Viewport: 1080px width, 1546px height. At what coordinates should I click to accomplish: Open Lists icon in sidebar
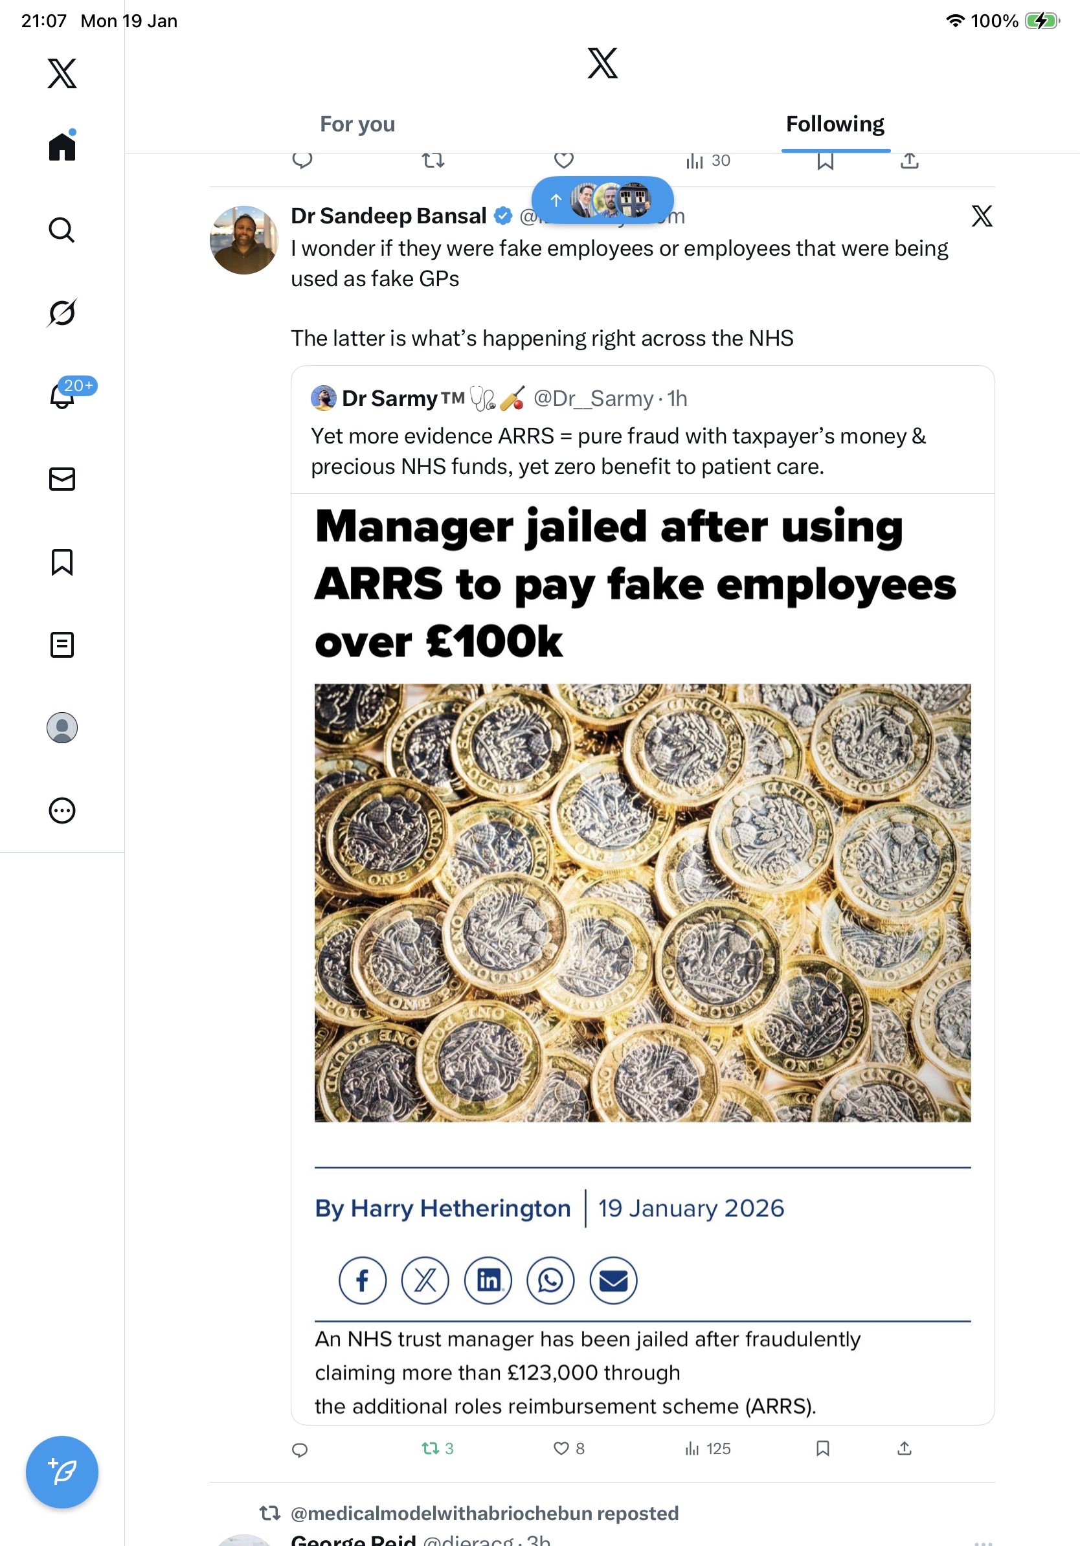(x=62, y=645)
